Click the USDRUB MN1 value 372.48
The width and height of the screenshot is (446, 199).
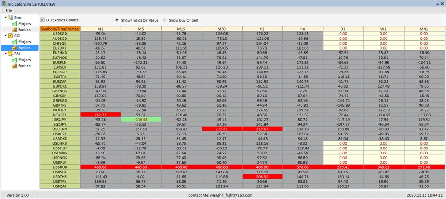pos(424,167)
